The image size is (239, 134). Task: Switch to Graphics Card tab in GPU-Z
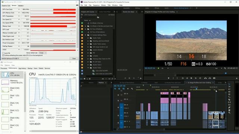(x=6, y=6)
